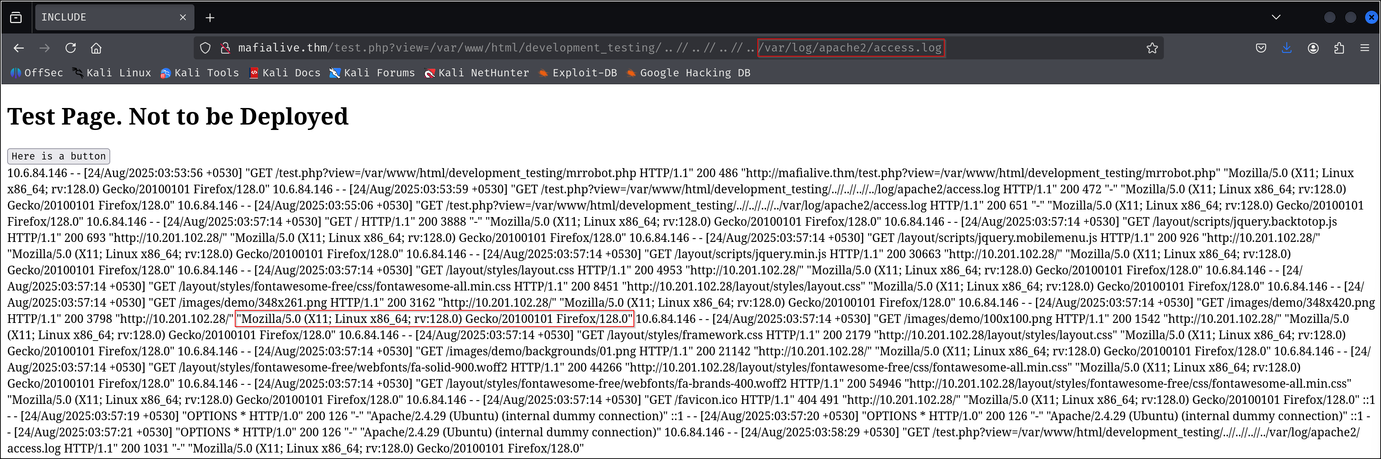
Task: Open the Exploit-DB bookmark
Action: [584, 73]
